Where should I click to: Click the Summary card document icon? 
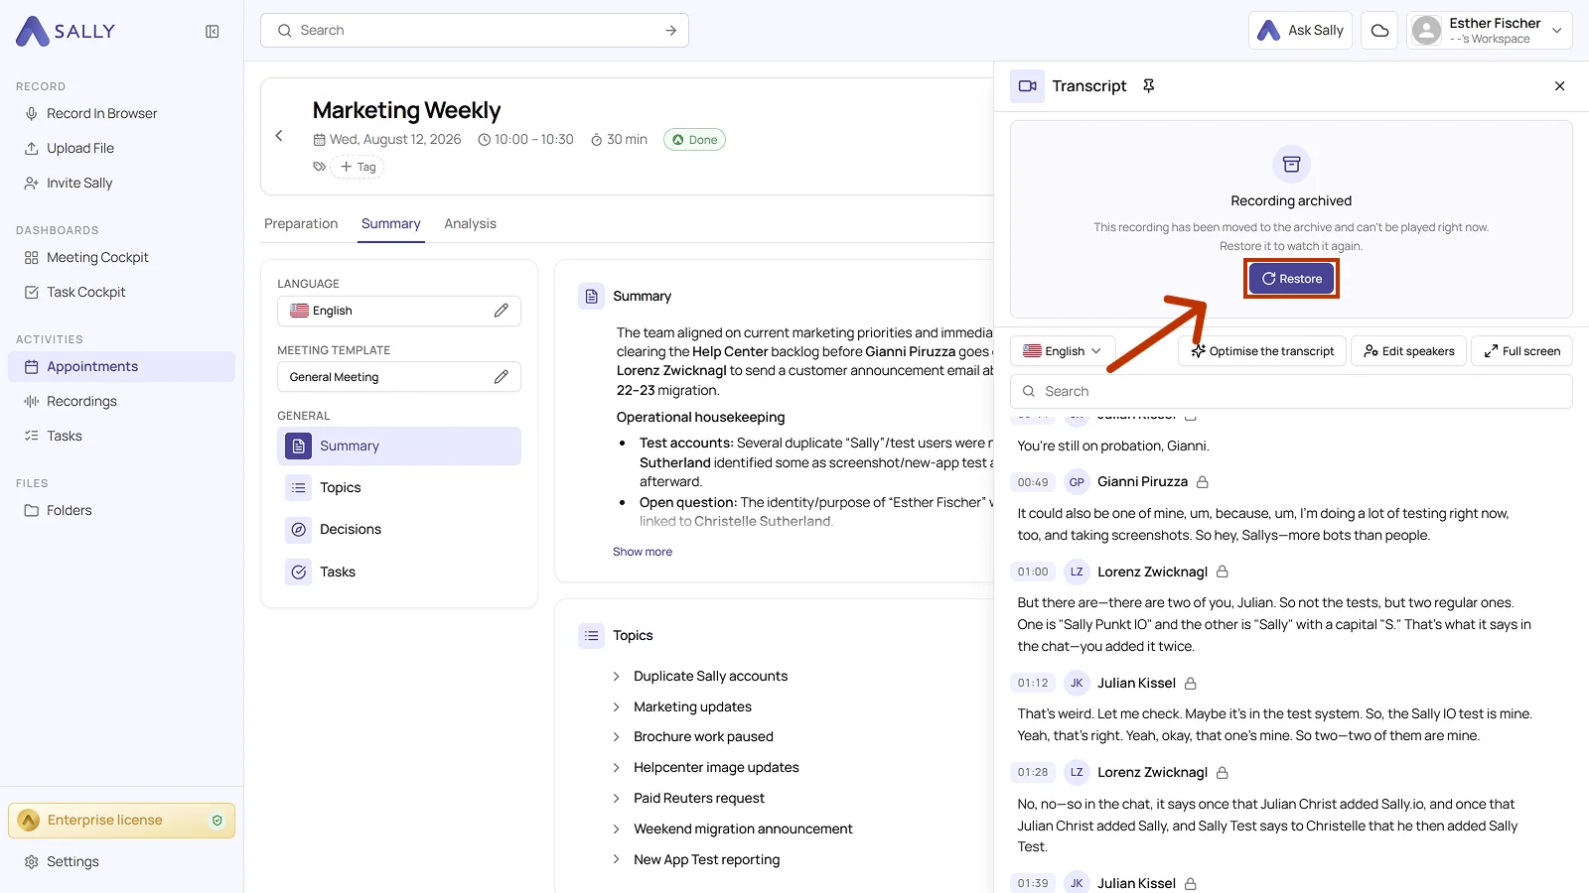coord(592,296)
